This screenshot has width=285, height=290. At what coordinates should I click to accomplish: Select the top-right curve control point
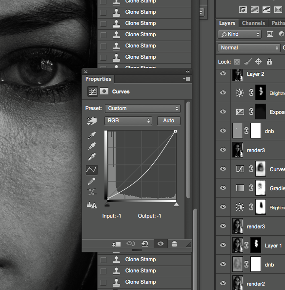[x=175, y=132]
